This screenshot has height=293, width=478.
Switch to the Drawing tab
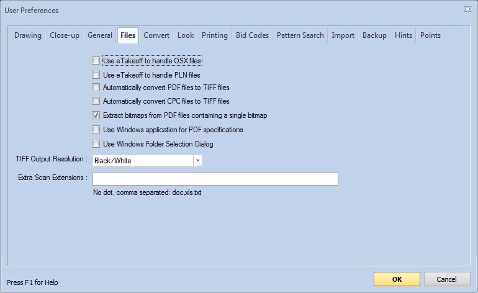pos(28,35)
